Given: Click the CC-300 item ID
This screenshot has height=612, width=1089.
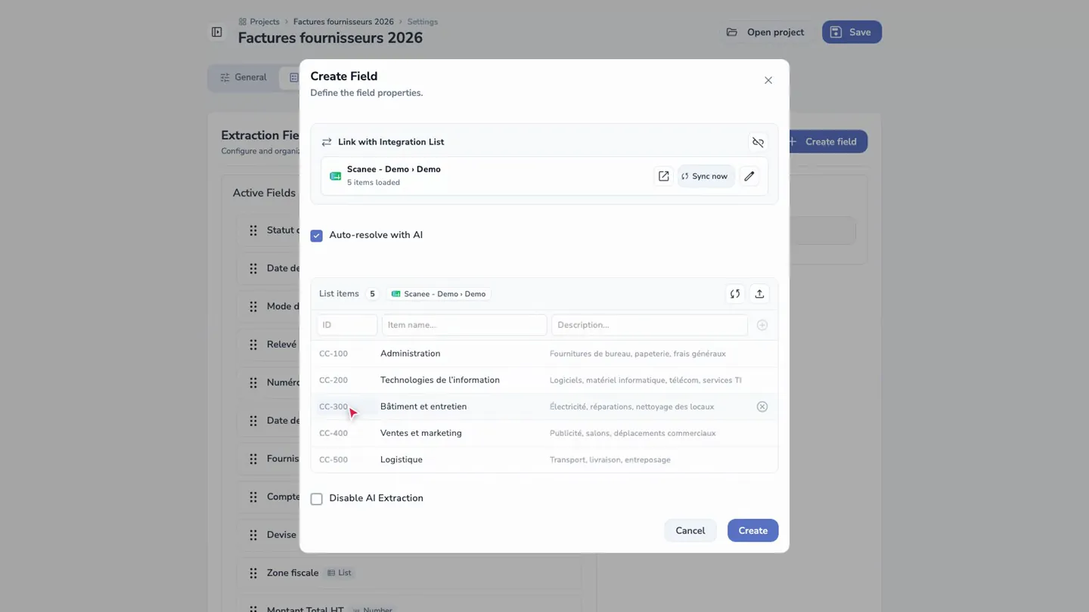Looking at the screenshot, I should click(x=334, y=406).
